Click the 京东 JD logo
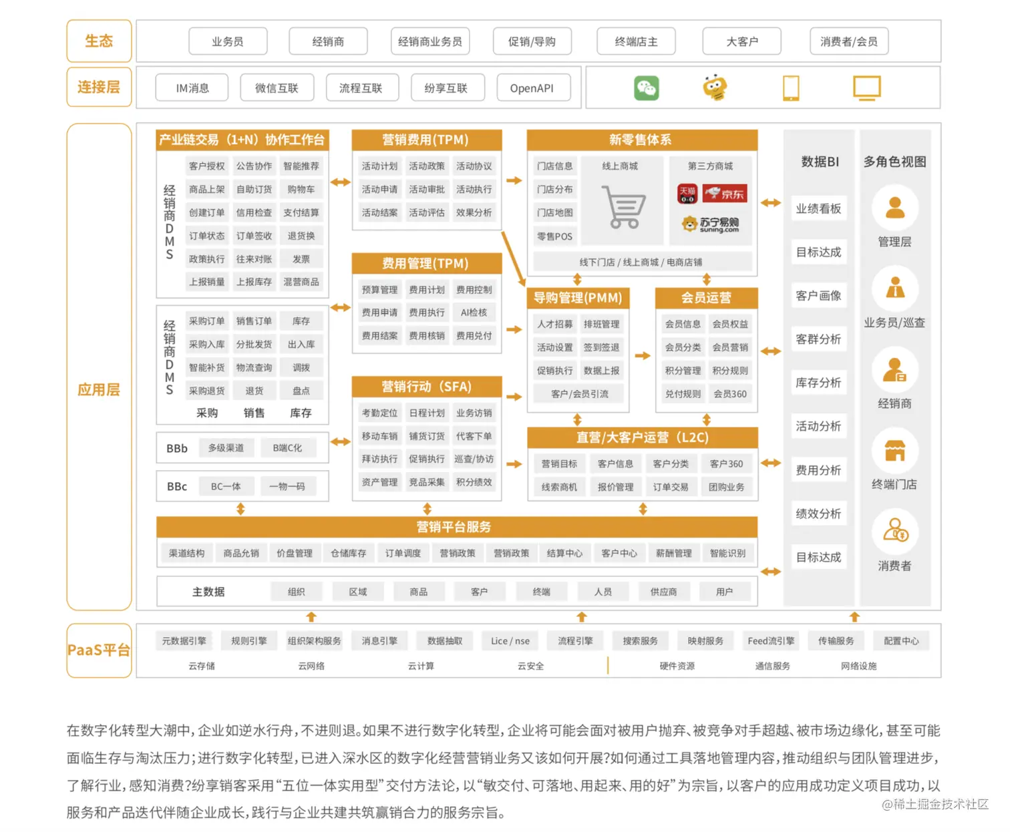Image resolution: width=1010 pixels, height=832 pixels. coord(725,194)
